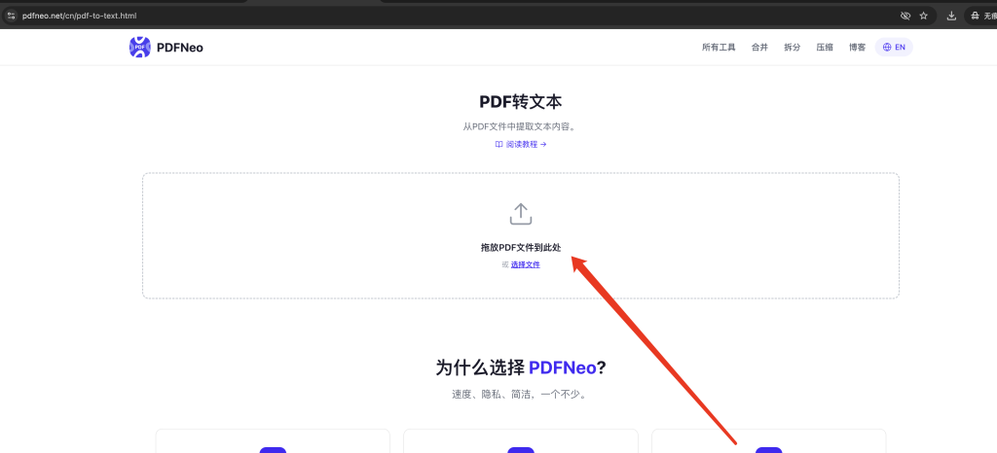Click the incognito mode icon
Viewport: 997px width, 453px height.
point(976,16)
